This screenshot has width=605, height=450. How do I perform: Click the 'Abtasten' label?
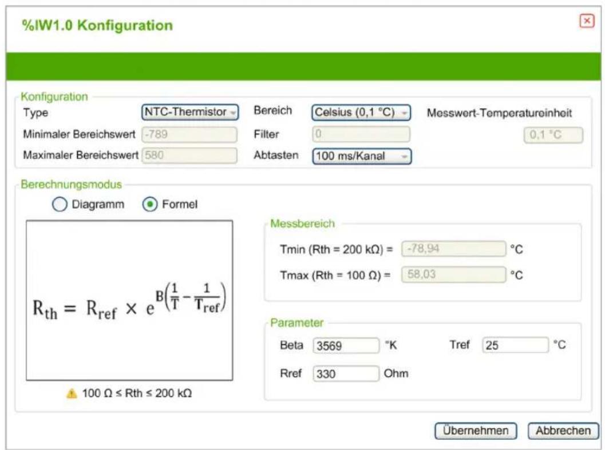[x=276, y=155]
